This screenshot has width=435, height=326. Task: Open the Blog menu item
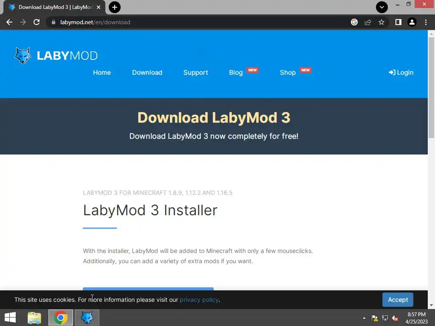coord(236,72)
